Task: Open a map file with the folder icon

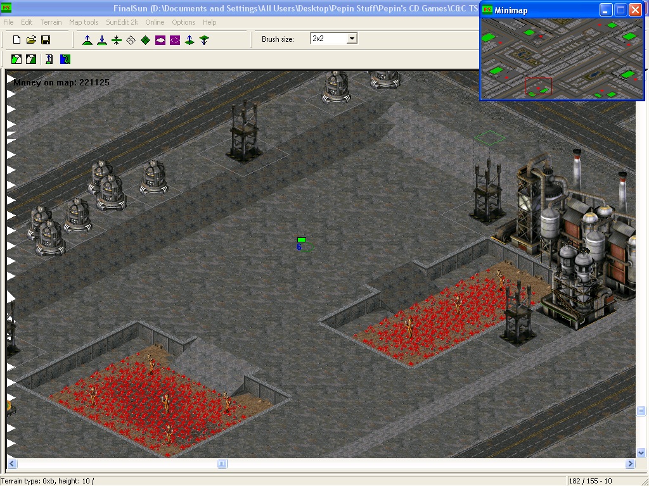Action: [31, 40]
